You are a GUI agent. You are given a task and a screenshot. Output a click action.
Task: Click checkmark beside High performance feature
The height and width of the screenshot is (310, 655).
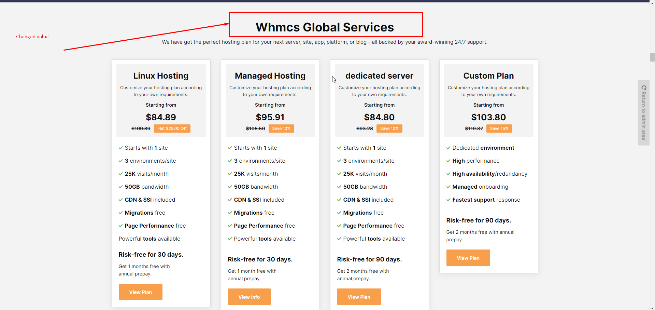(x=448, y=161)
